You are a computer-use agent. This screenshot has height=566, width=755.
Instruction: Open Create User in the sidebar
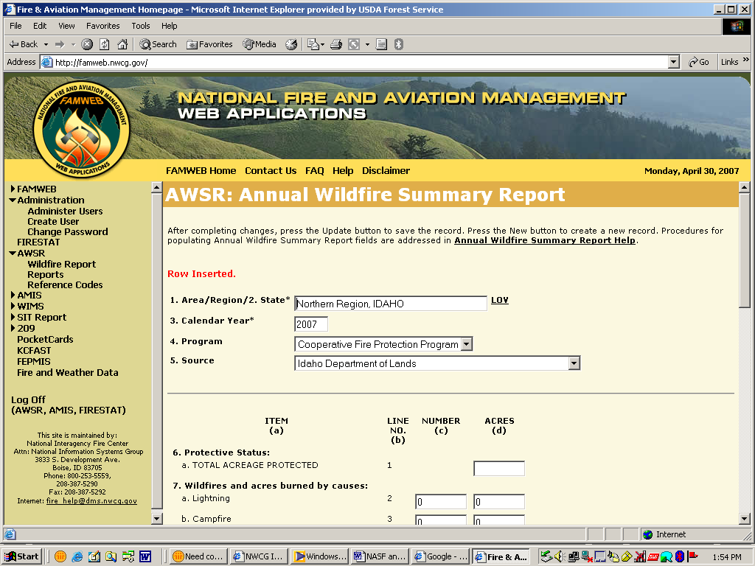53,221
